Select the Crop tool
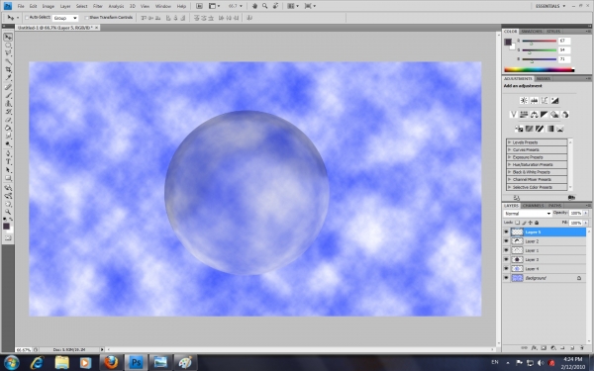 point(8,70)
